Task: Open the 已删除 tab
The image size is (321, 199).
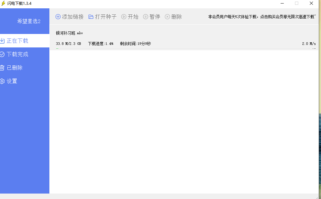Action: (x=25, y=68)
